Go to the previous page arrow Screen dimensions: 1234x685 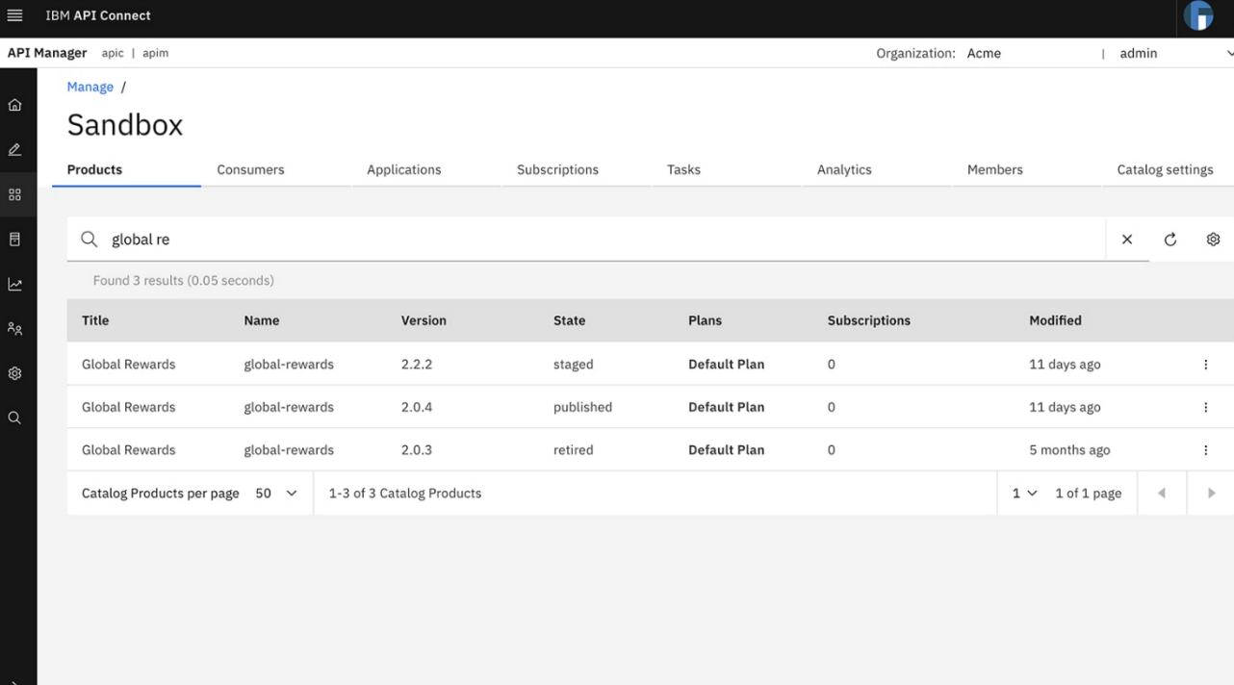(1161, 494)
